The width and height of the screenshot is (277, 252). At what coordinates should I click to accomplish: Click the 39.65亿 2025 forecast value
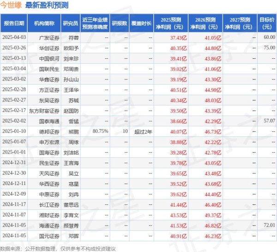(178, 173)
